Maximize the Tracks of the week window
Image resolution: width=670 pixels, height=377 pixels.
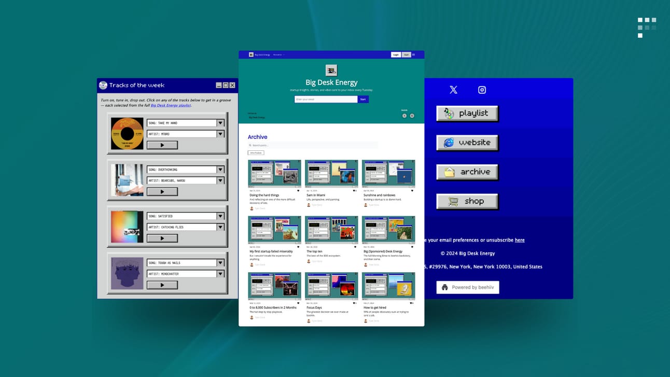click(x=226, y=85)
